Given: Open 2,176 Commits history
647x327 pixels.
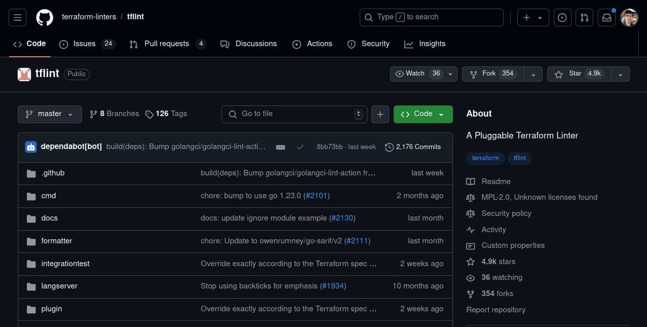Looking at the screenshot, I should pyautogui.click(x=413, y=147).
